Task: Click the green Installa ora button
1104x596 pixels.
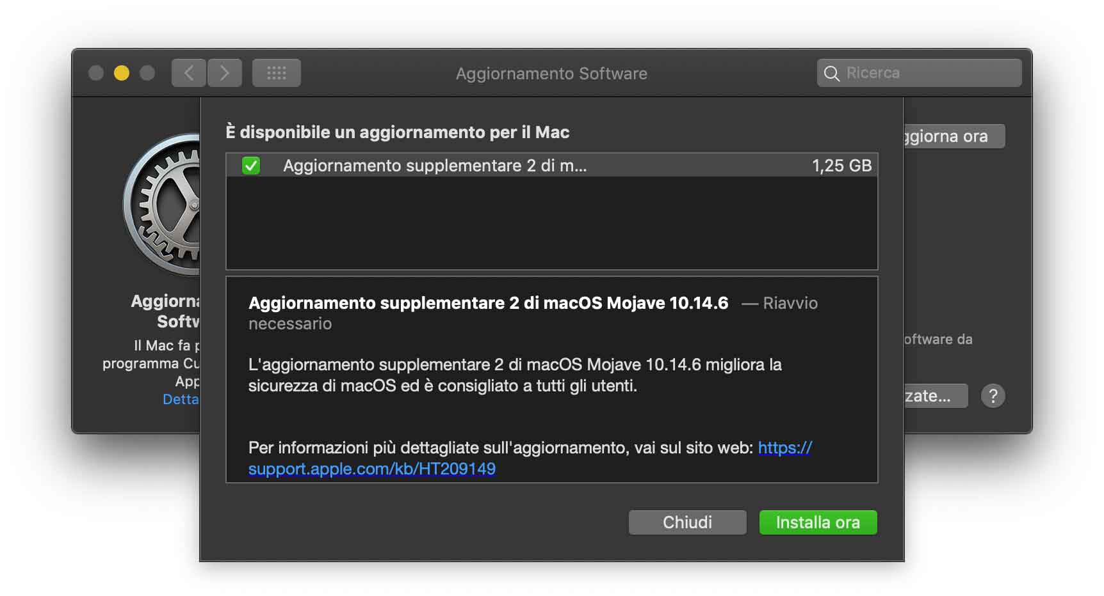Action: tap(818, 522)
